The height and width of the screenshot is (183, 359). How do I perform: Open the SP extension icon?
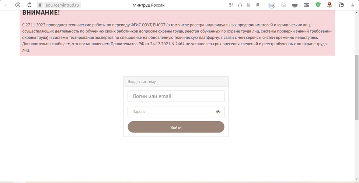click(306, 5)
